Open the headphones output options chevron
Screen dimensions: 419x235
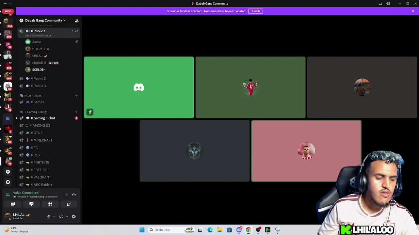67,216
